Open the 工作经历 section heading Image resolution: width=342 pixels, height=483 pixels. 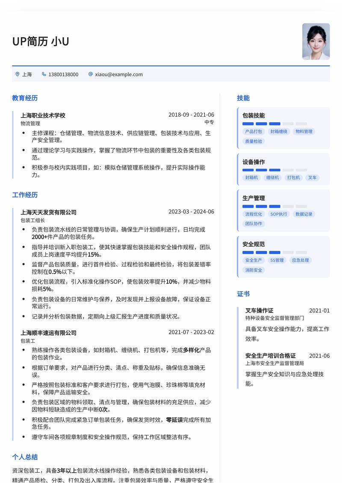24,195
